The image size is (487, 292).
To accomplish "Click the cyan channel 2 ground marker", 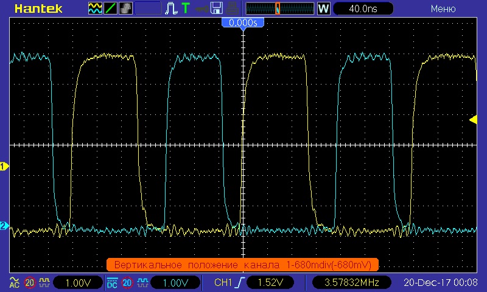I will pos(4,226).
